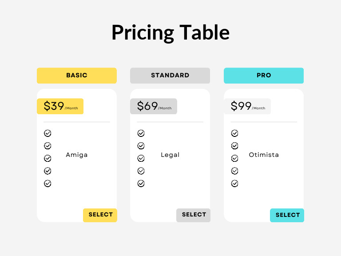Click the $69/Month price tag
The width and height of the screenshot is (341, 256).
coord(154,106)
